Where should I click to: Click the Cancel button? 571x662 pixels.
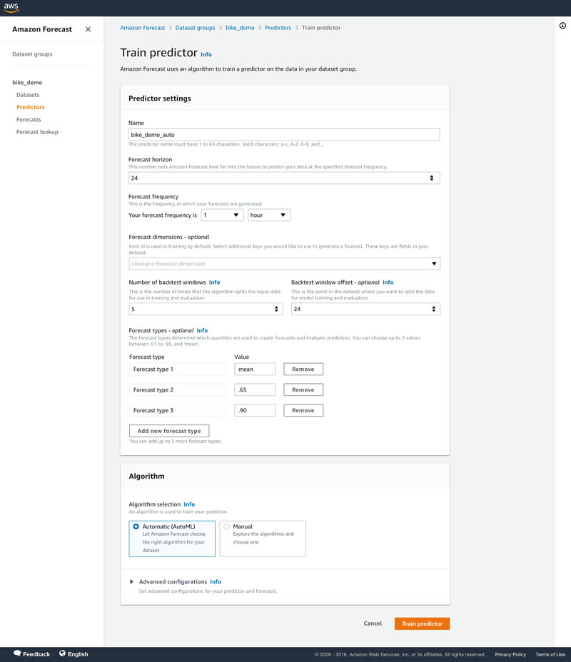coord(373,623)
